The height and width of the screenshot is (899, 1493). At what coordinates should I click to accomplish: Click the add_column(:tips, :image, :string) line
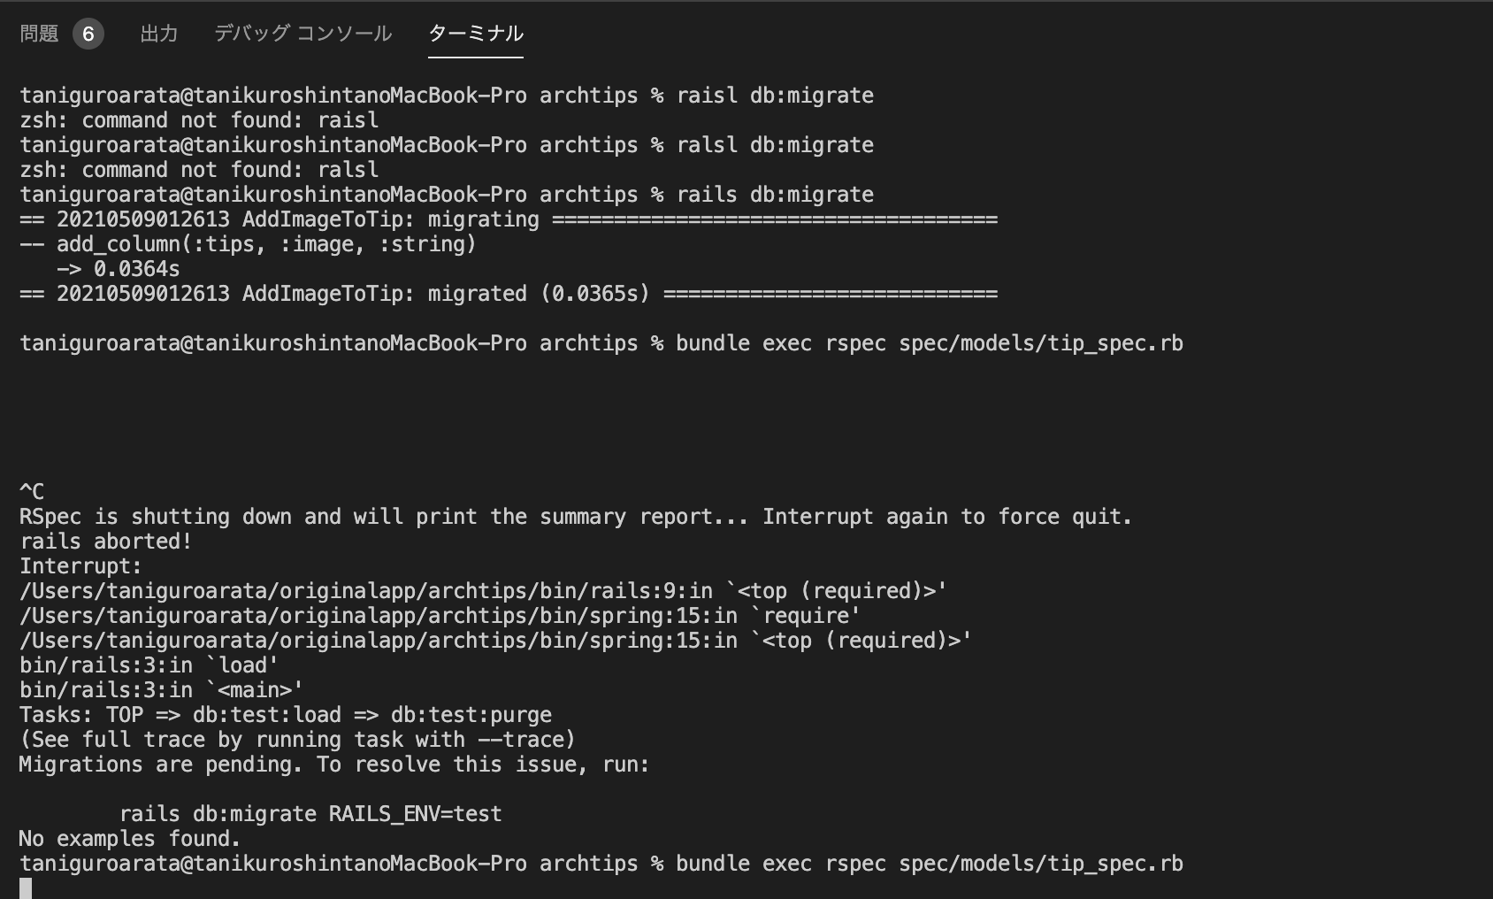tap(248, 244)
